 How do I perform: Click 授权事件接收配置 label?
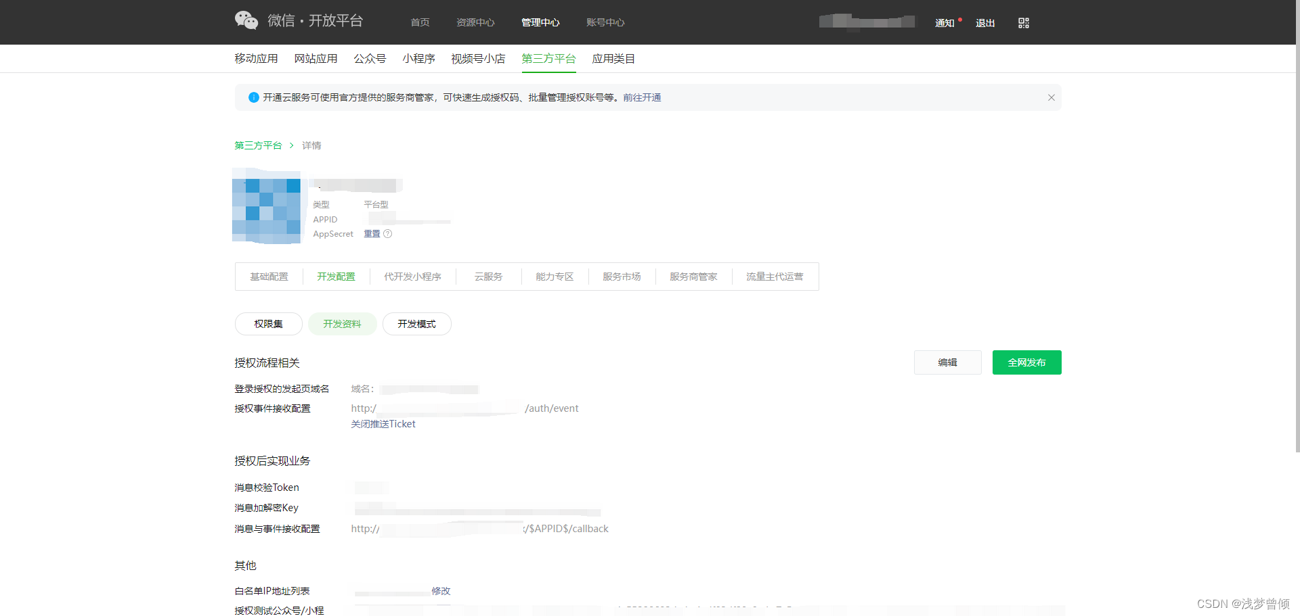[272, 408]
